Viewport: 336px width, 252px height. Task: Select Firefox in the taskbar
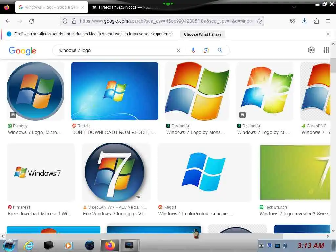(110, 245)
